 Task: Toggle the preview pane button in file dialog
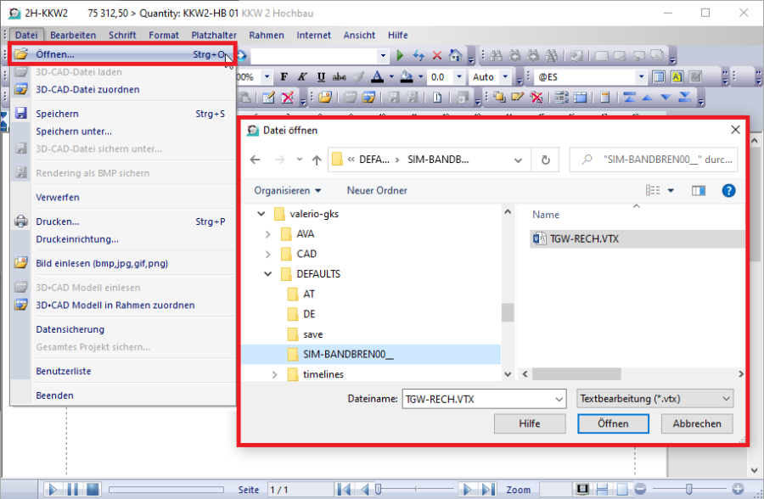click(x=699, y=191)
